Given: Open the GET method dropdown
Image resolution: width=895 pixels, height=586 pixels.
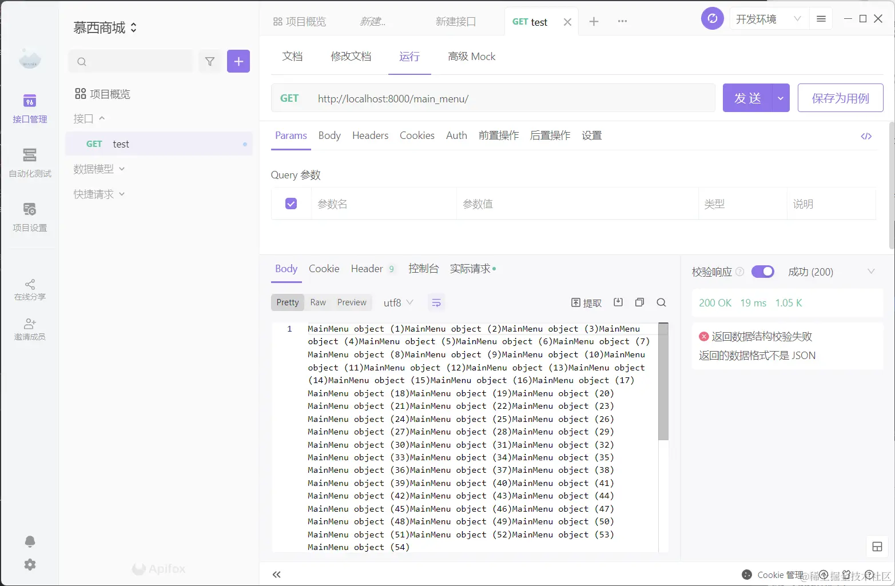Looking at the screenshot, I should 289,98.
